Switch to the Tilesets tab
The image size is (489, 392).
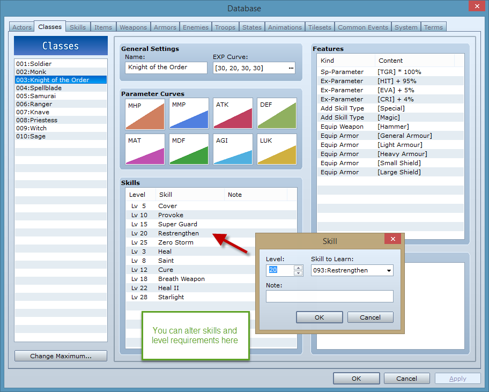[x=320, y=27]
